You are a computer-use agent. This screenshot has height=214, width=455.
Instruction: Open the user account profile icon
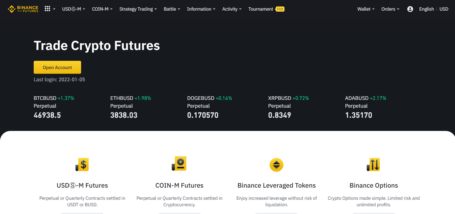click(410, 9)
